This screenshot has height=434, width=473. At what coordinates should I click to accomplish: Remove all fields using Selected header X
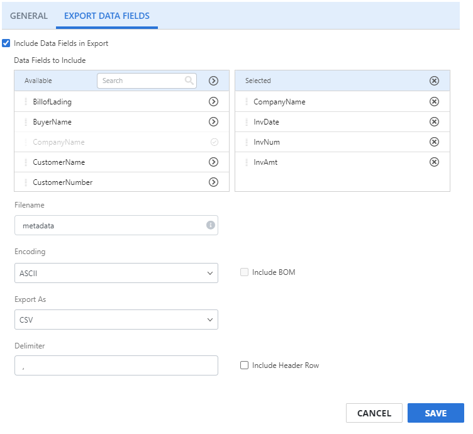click(x=434, y=81)
